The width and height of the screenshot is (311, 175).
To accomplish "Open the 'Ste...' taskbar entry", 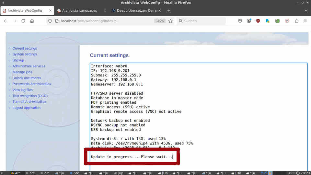I will click(76, 173).
